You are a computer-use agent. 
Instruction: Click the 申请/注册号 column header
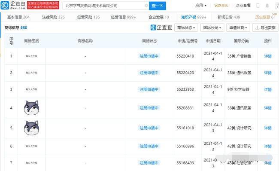tap(188, 41)
